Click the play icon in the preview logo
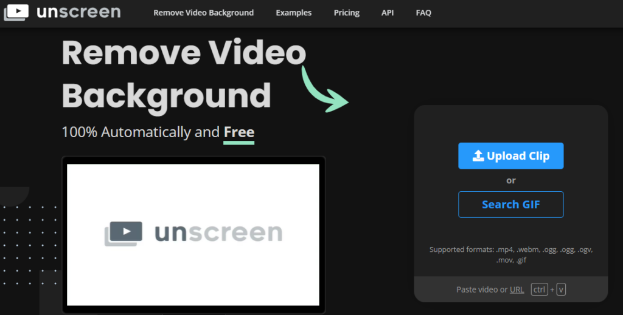The image size is (623, 315). (x=126, y=231)
